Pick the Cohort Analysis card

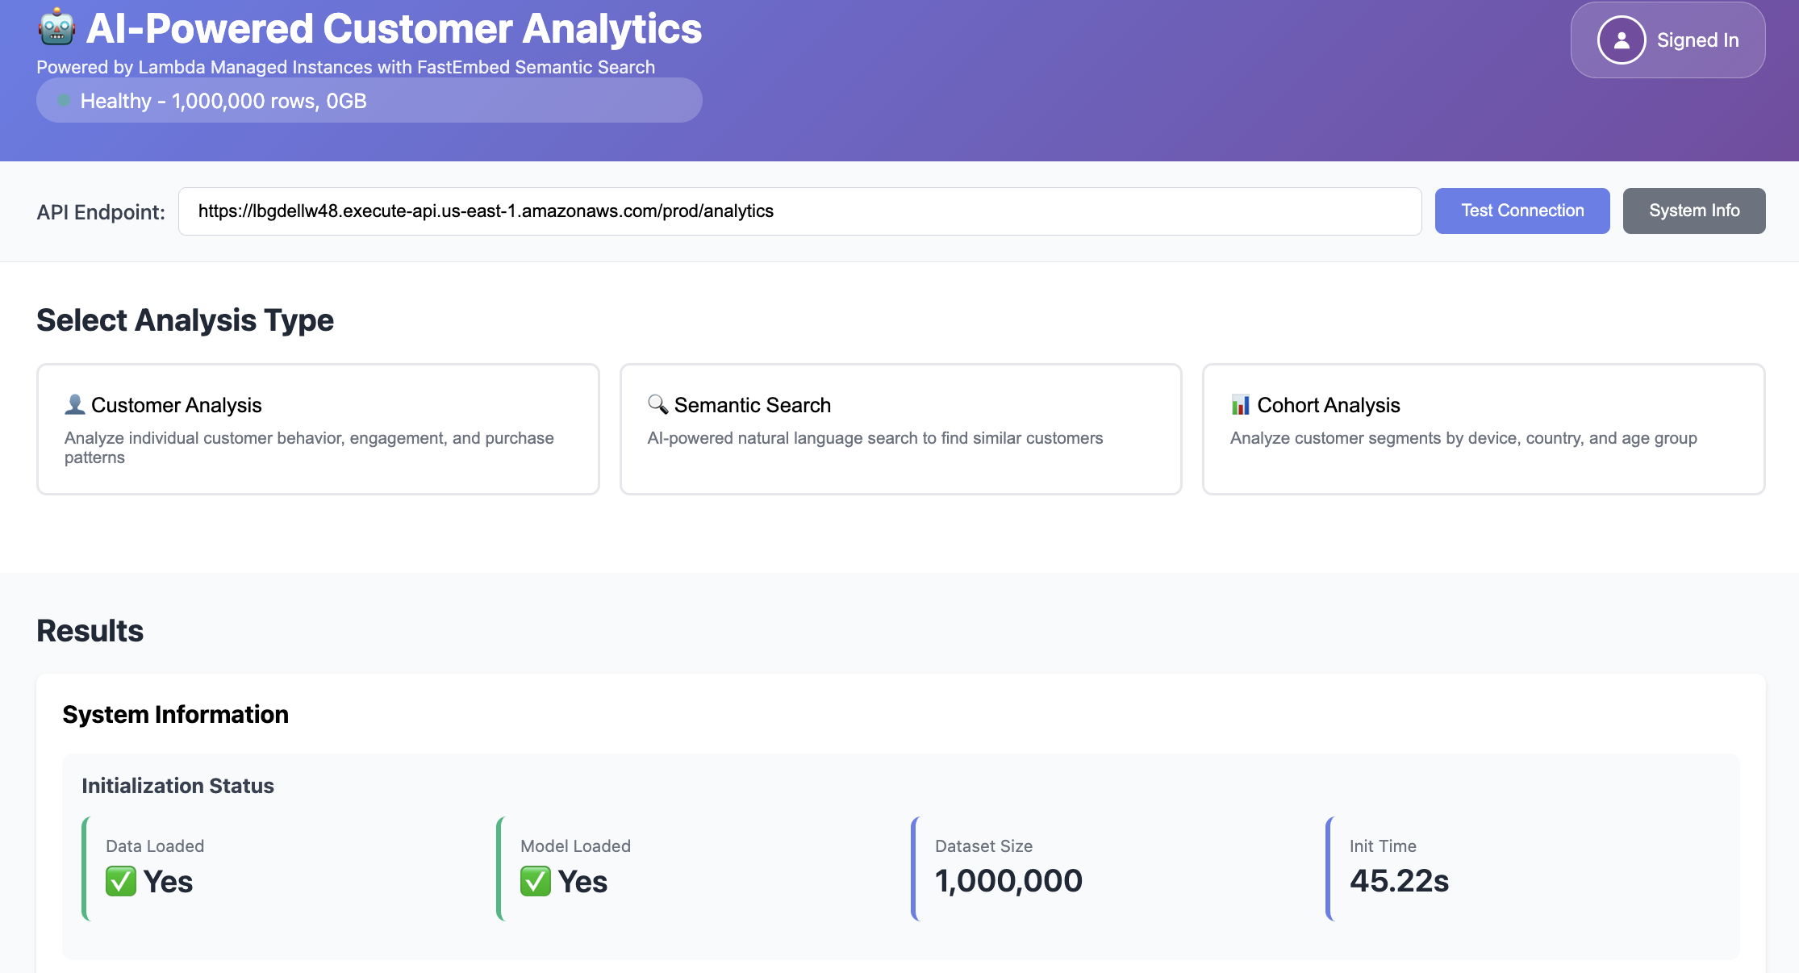1483,428
